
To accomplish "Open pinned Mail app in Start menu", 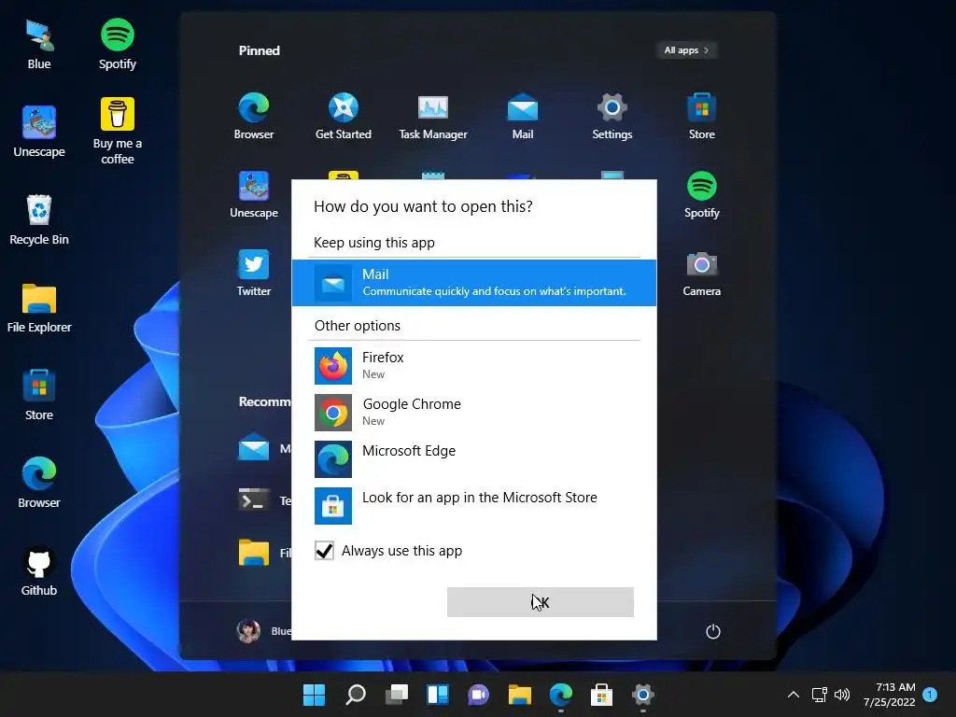I will (523, 117).
